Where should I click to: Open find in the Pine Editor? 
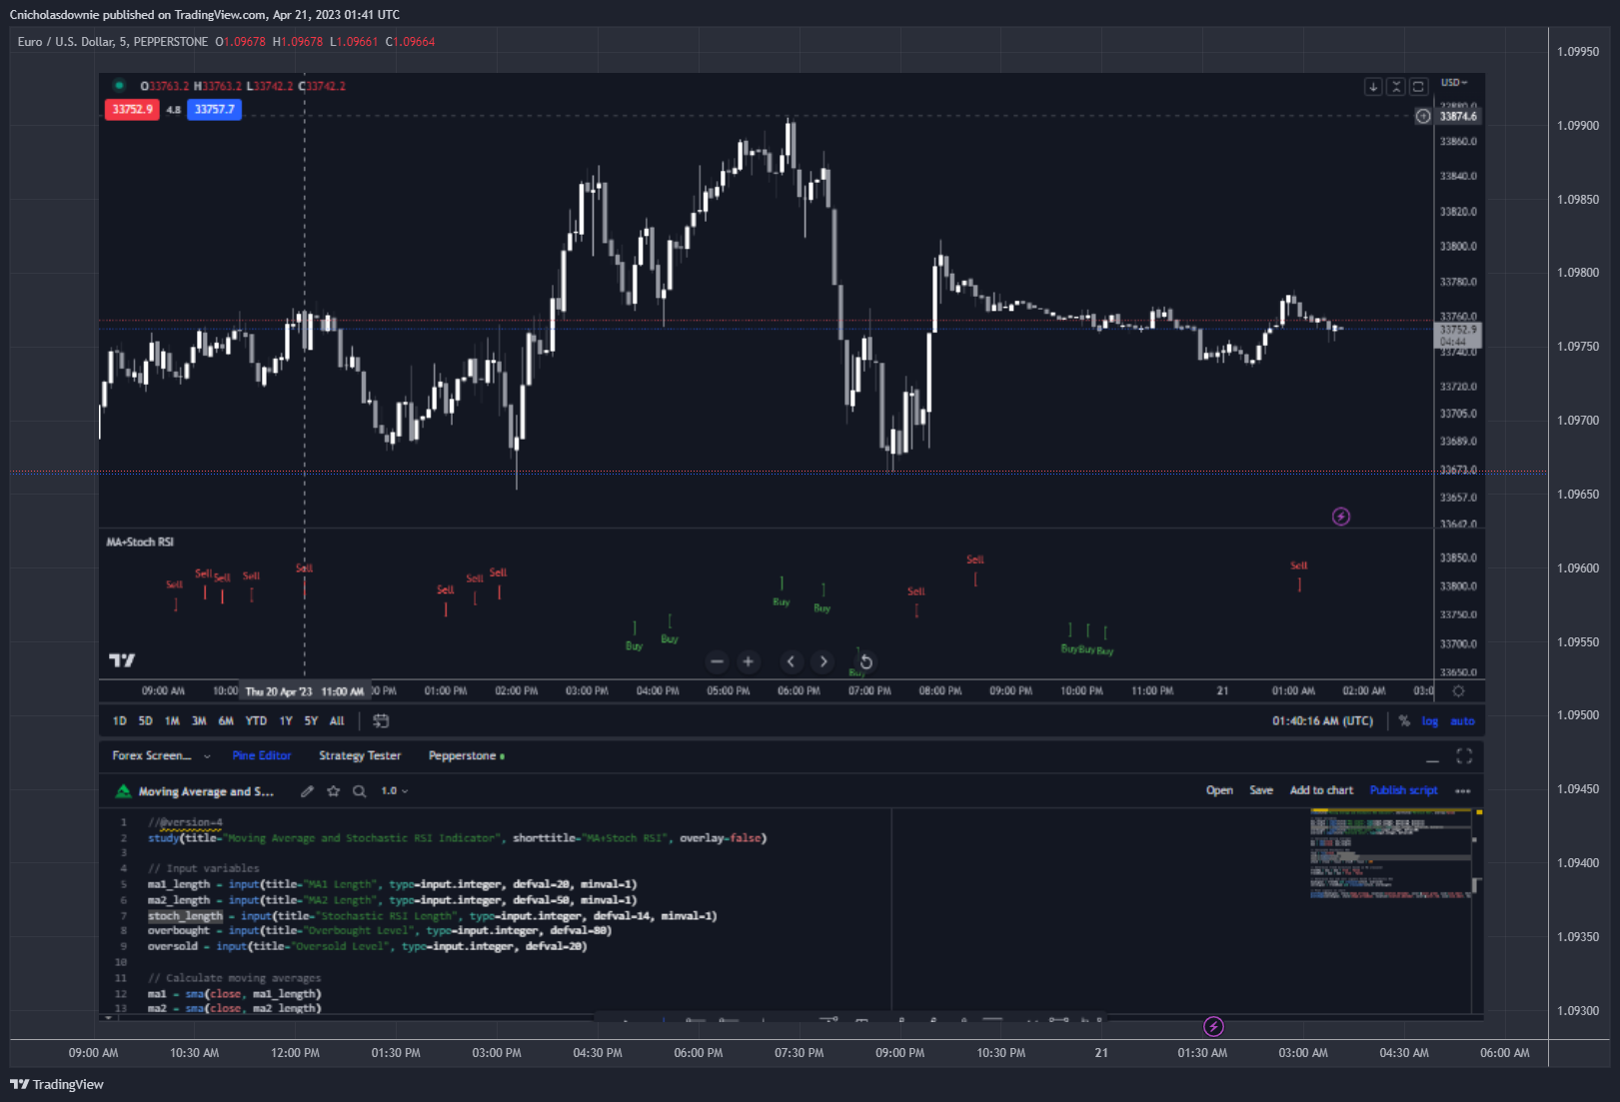pos(360,791)
